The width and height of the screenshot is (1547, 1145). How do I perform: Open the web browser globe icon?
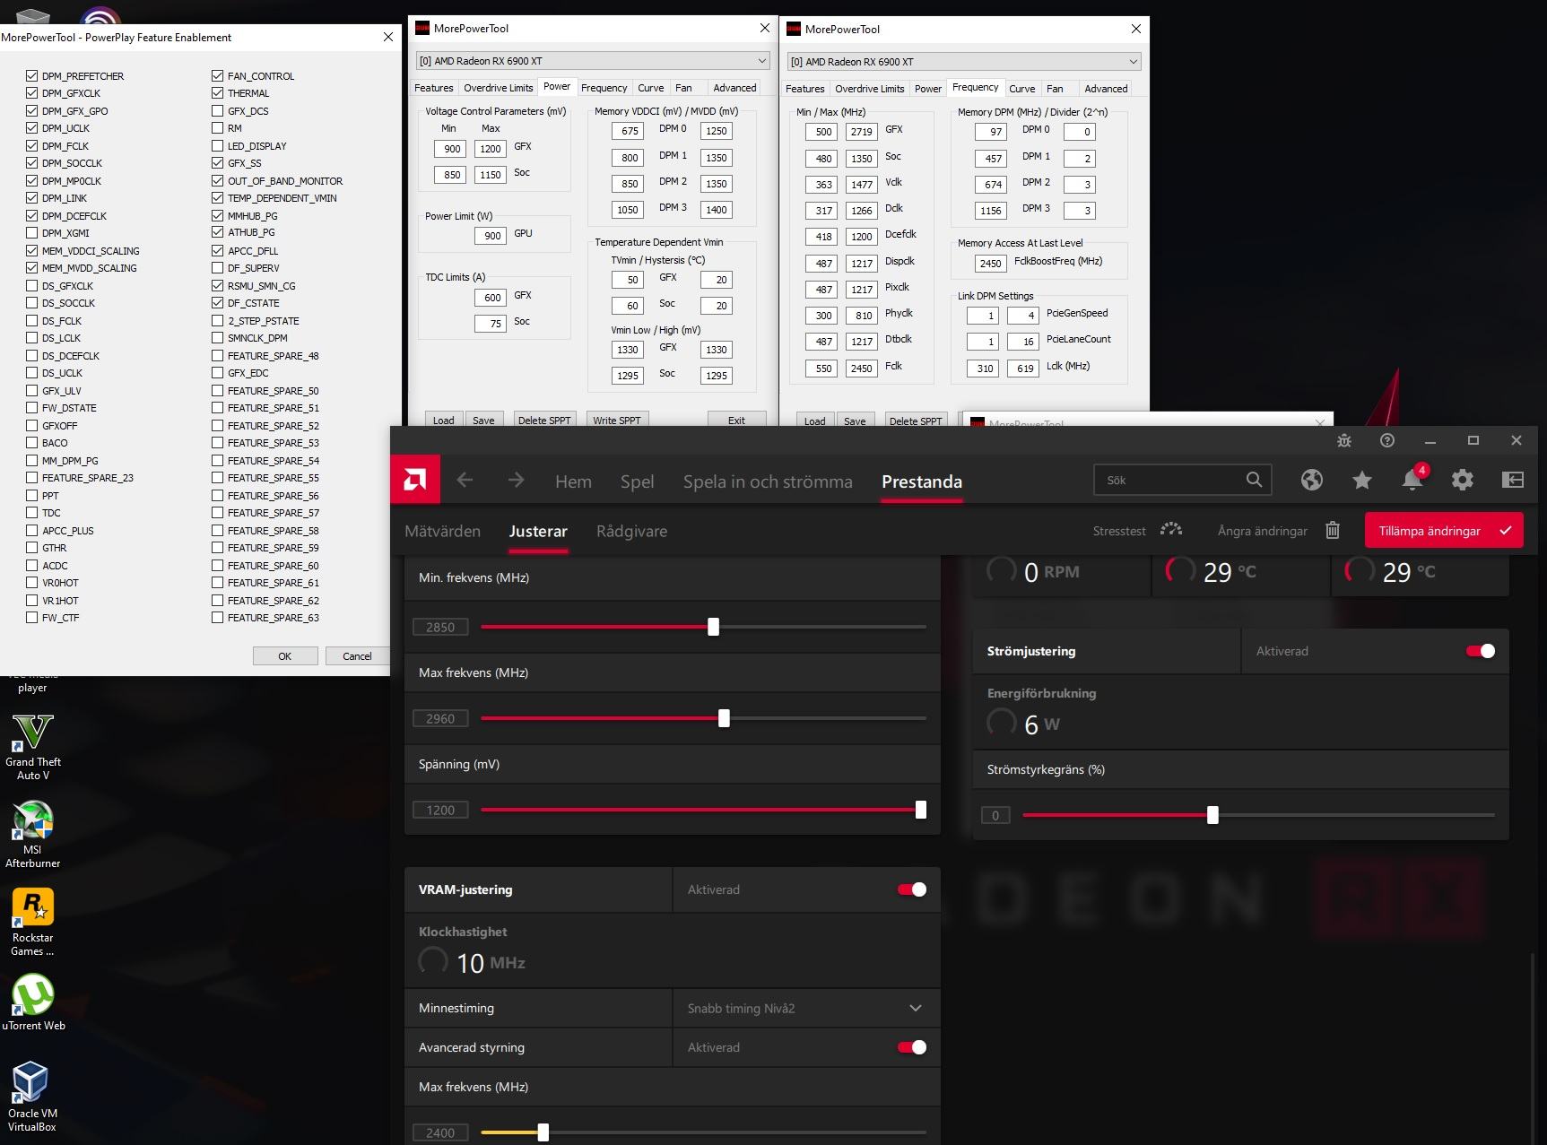[1312, 480]
